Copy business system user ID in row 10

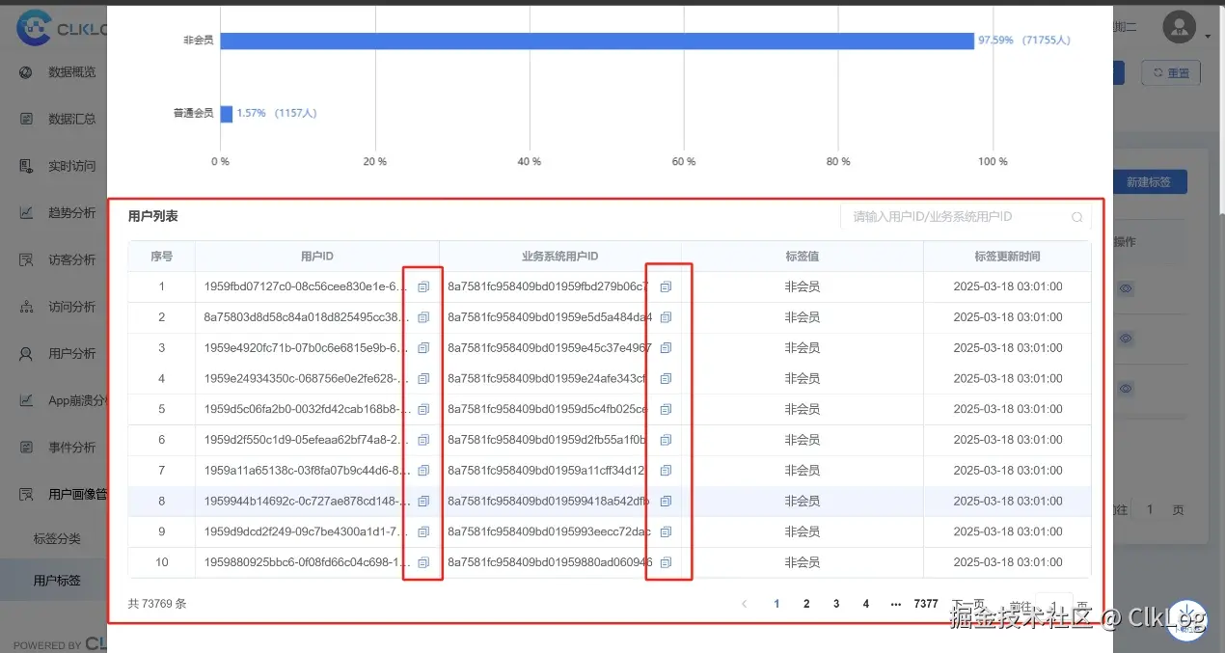(666, 562)
